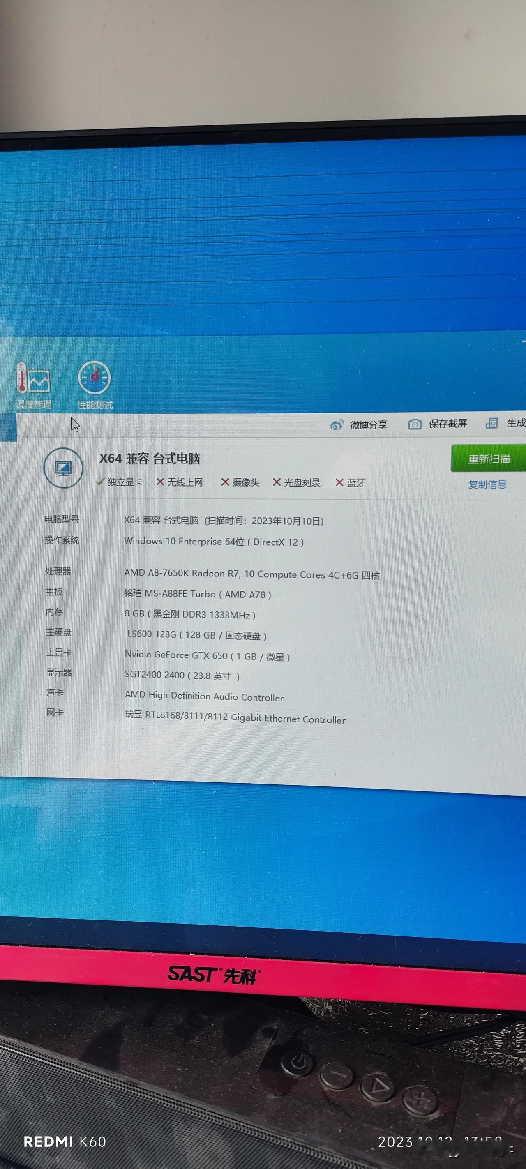Click the 铭瑄 MS-A88FE Turbo motherboard value

[x=198, y=594]
